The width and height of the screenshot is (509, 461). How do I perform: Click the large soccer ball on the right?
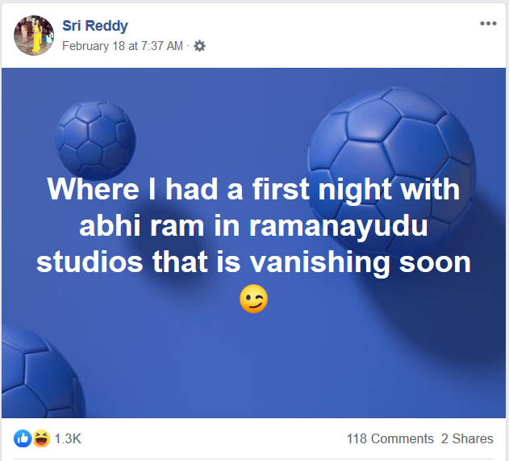(391, 141)
